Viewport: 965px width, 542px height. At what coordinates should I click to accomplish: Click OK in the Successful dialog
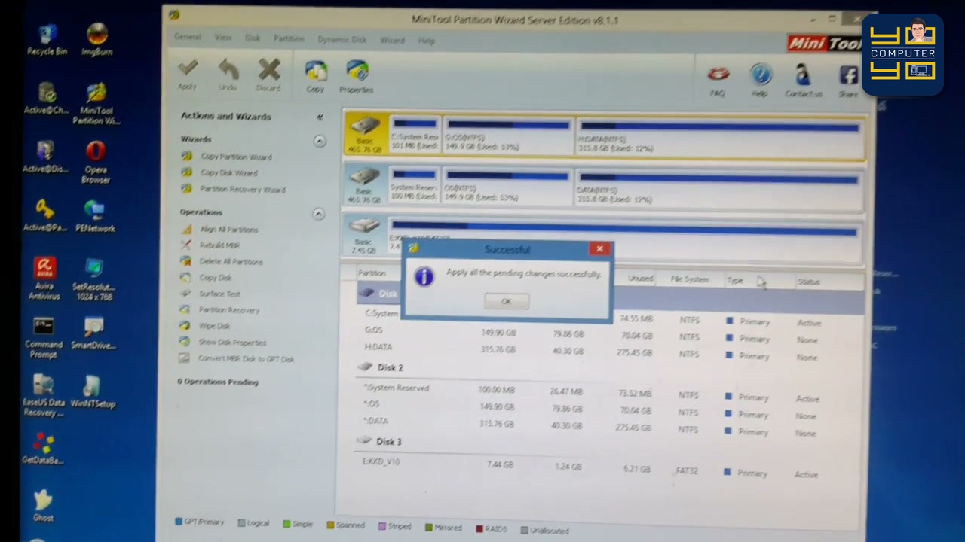[x=506, y=301]
